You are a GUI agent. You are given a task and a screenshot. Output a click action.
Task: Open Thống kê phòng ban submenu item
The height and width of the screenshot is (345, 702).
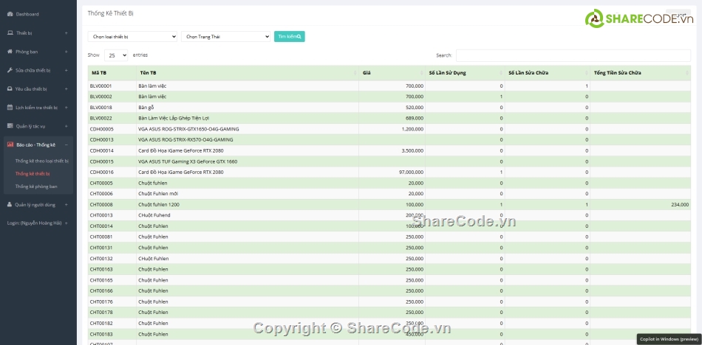pos(36,187)
